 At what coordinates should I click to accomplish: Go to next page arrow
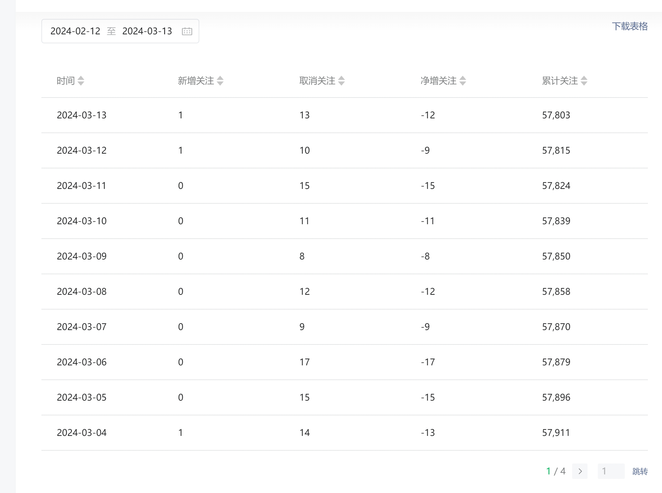580,471
